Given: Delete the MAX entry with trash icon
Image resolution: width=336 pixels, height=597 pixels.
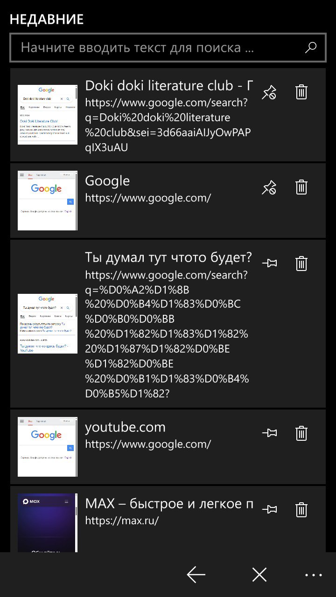Looking at the screenshot, I should [301, 510].
